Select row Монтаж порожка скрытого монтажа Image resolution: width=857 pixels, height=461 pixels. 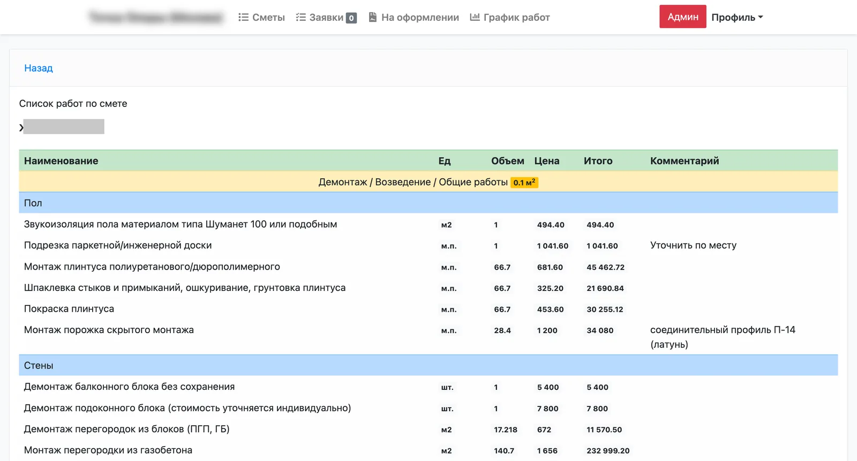pyautogui.click(x=428, y=337)
